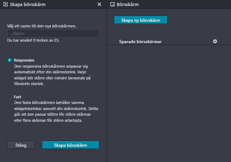Click the Stäng button
Screen dimensions: 231x162
tap(21, 145)
